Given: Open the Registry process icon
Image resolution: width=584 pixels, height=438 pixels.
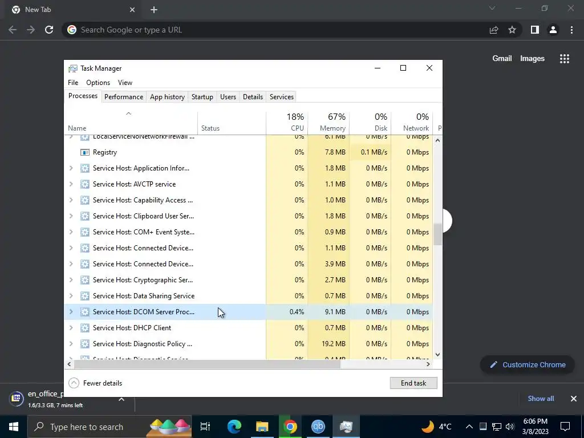Looking at the screenshot, I should tap(85, 152).
